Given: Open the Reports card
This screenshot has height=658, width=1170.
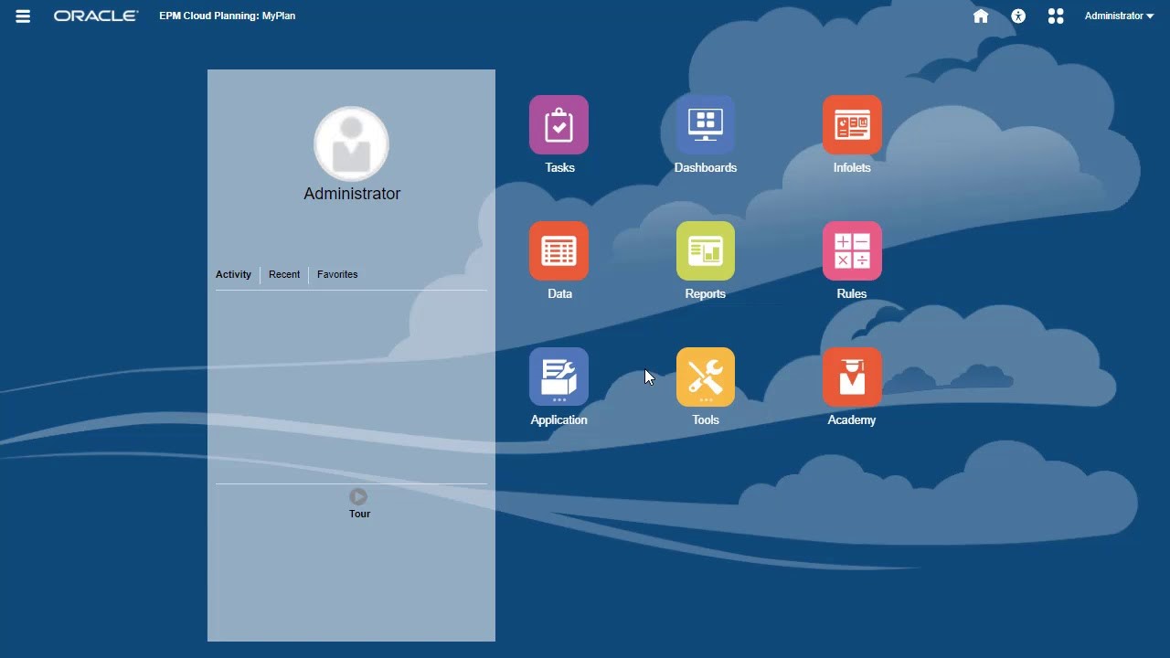Looking at the screenshot, I should (x=705, y=251).
